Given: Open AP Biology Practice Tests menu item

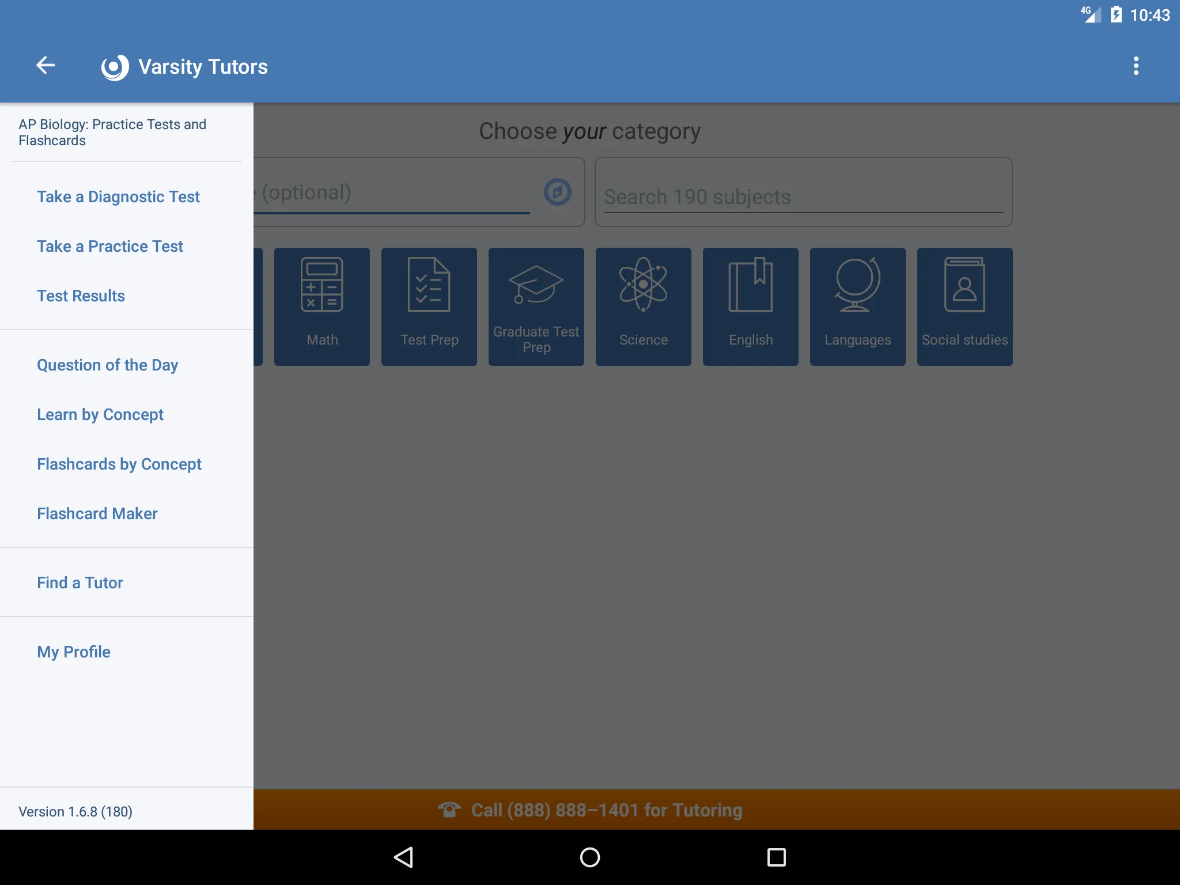Looking at the screenshot, I should (112, 132).
